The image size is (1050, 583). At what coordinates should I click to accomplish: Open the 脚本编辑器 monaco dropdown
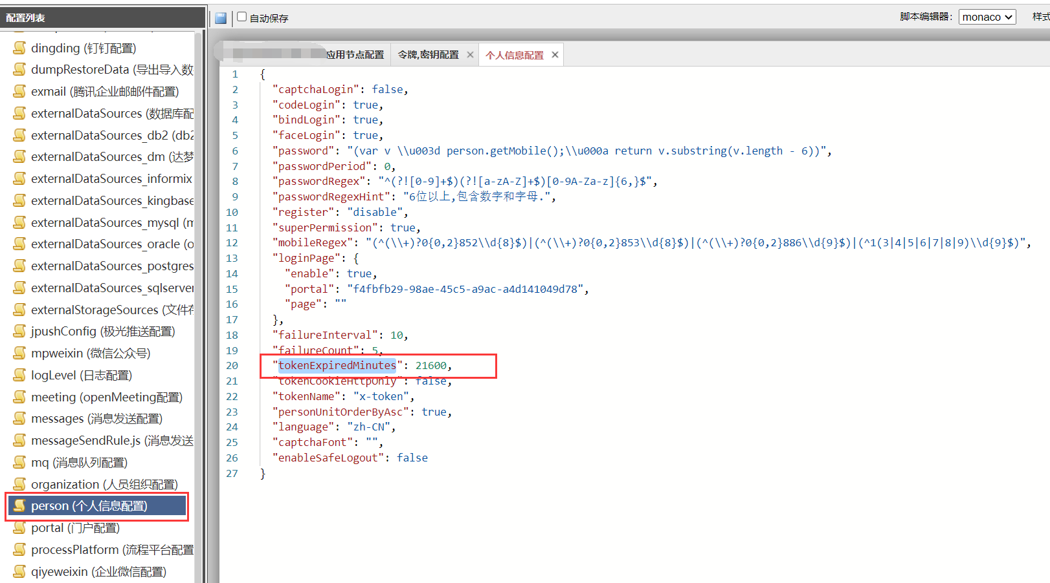[x=987, y=17]
